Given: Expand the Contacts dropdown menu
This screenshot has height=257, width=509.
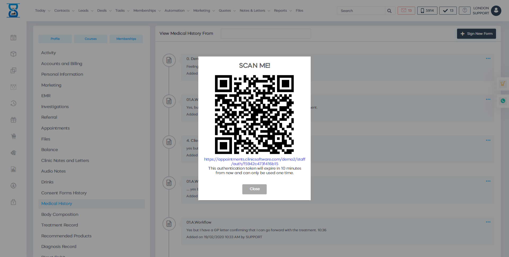Looking at the screenshot, I should (64, 11).
